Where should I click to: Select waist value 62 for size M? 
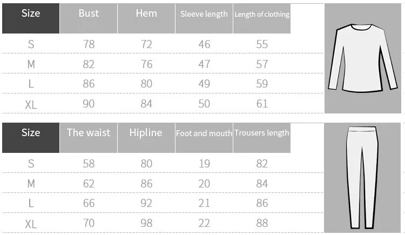point(89,184)
